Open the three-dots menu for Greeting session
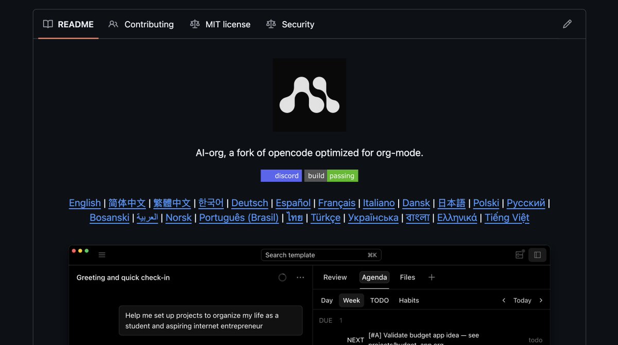Image resolution: width=618 pixels, height=345 pixels. click(x=300, y=278)
